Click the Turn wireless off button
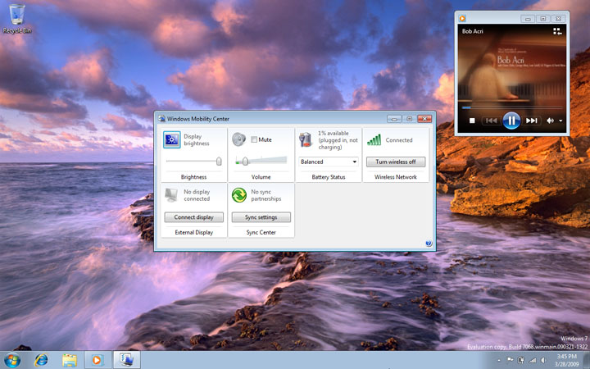This screenshot has width=590, height=369. pyautogui.click(x=396, y=162)
